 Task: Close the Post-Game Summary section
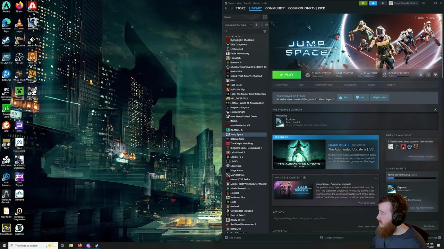(435, 110)
